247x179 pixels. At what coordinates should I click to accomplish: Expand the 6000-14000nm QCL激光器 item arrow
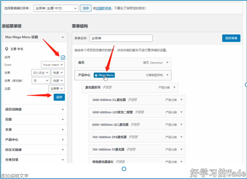tap(182, 125)
